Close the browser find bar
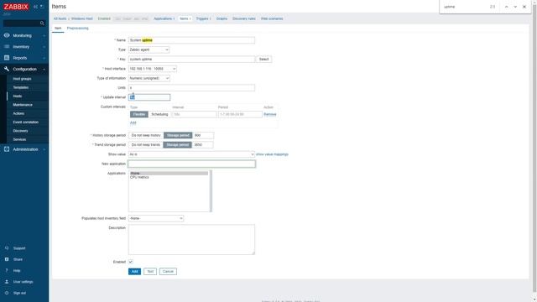 tap(524, 7)
